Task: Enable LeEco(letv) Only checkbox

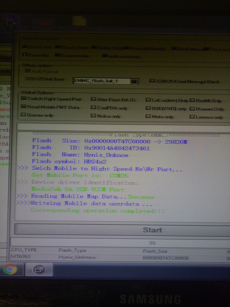Action: click(x=148, y=100)
